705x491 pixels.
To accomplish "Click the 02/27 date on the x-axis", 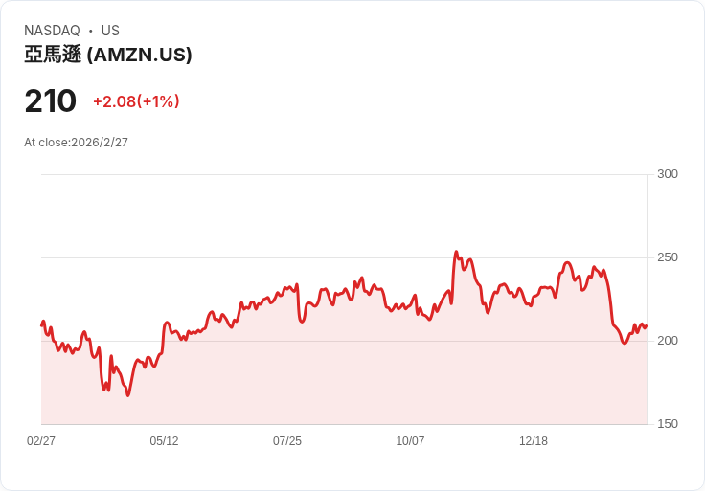I will tap(41, 441).
